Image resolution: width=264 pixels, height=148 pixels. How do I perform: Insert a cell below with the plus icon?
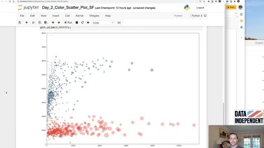pyautogui.click(x=26, y=23)
